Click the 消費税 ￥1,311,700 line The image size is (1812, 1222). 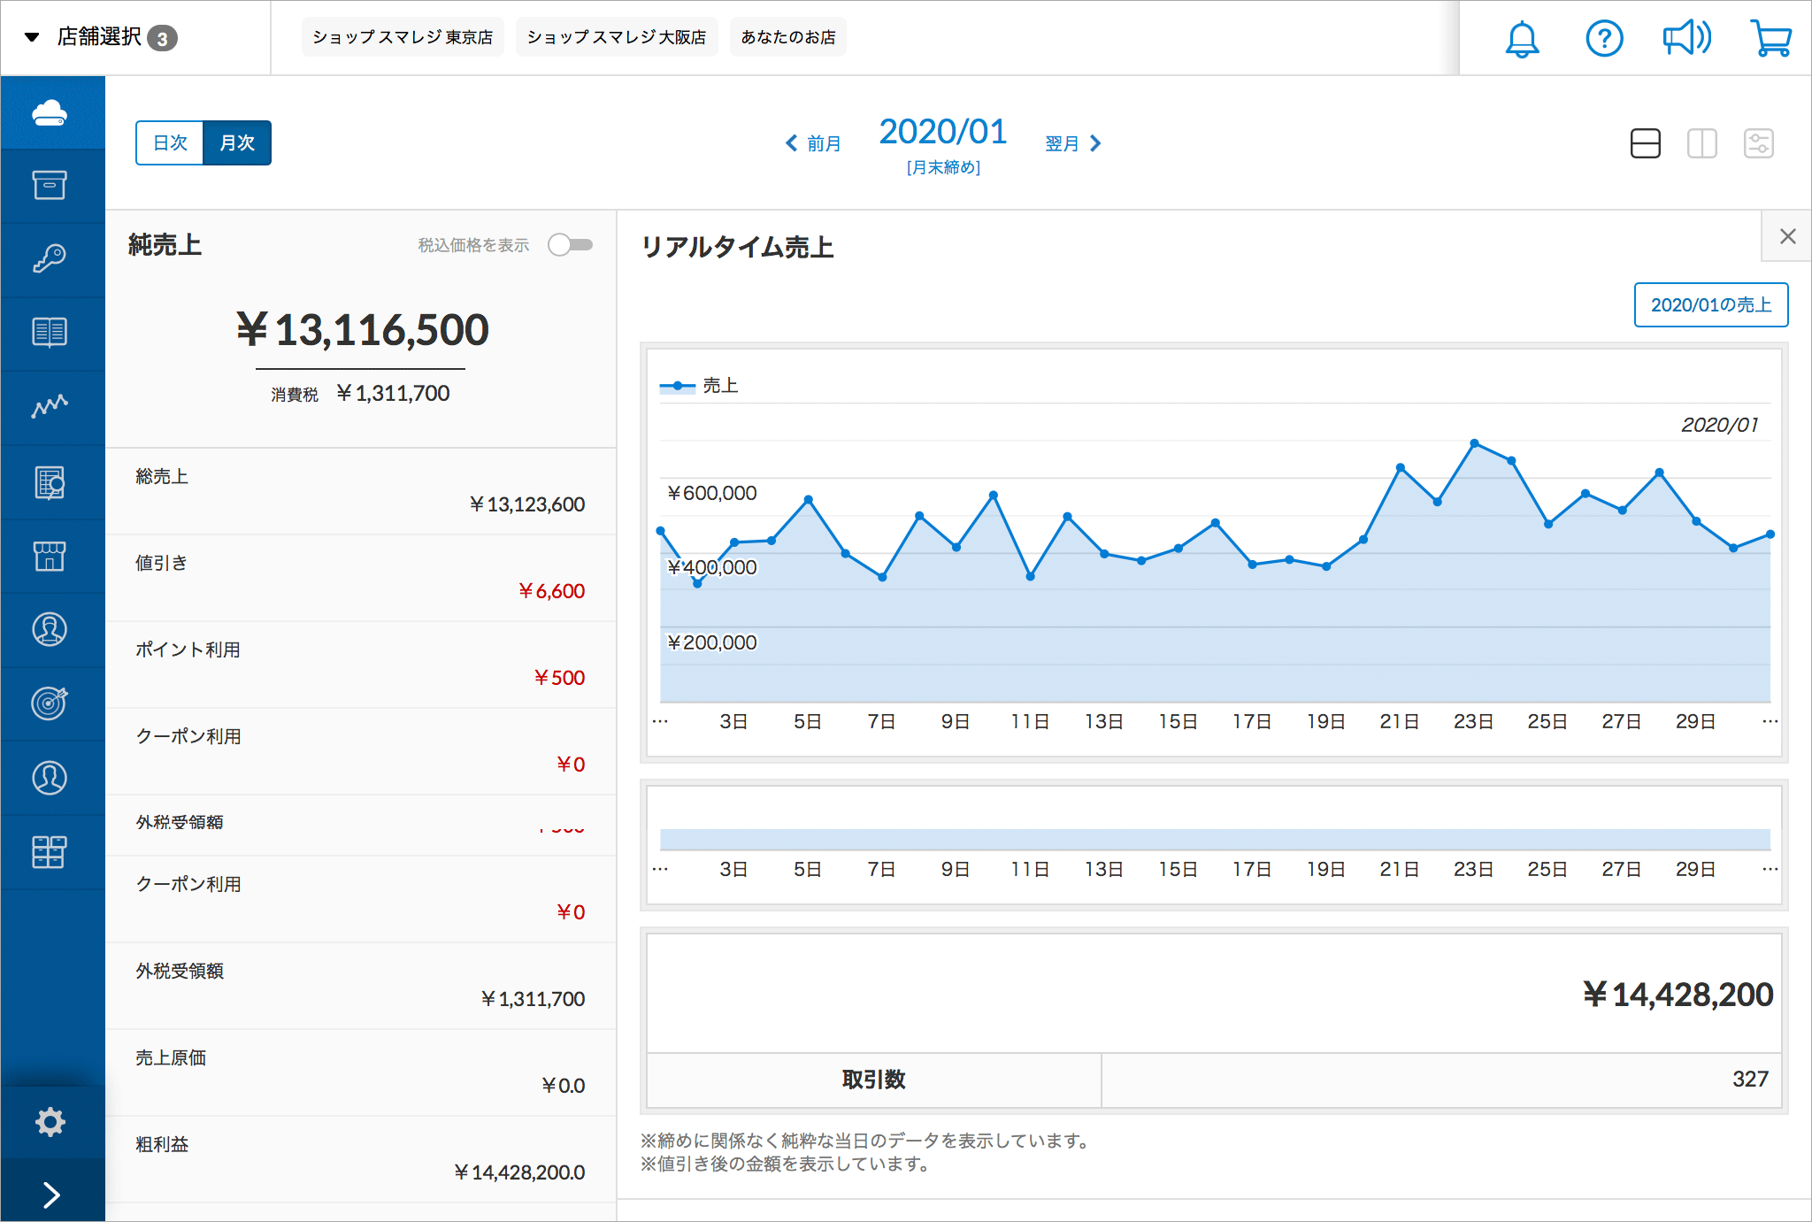(x=361, y=394)
